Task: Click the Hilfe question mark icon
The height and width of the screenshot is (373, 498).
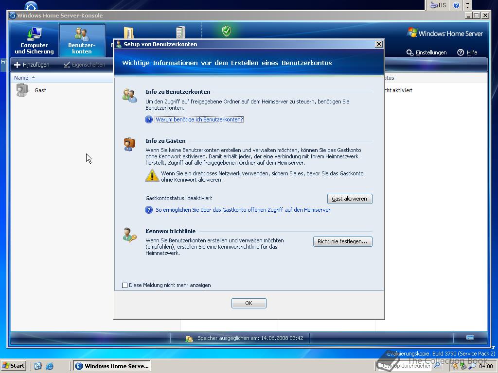Action: tap(461, 52)
